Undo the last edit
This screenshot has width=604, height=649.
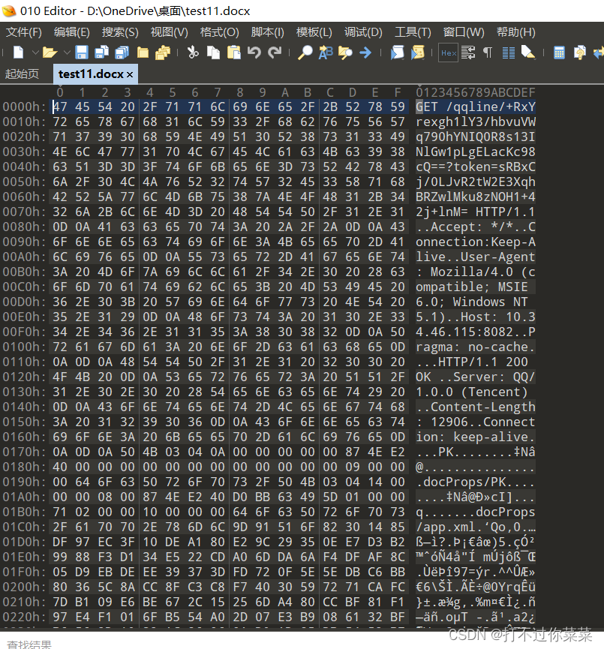pos(254,53)
